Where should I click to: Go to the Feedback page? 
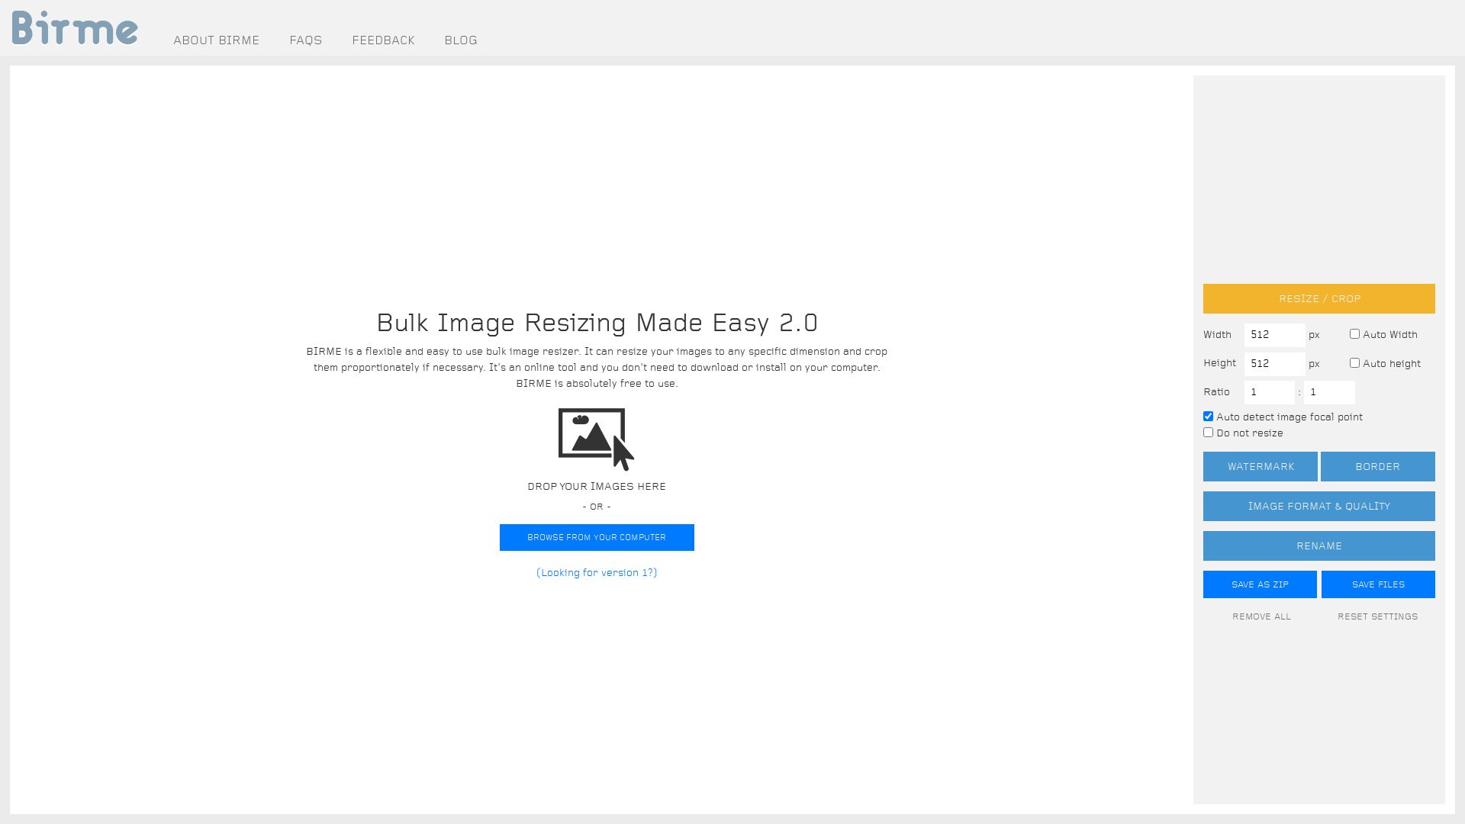click(x=383, y=40)
